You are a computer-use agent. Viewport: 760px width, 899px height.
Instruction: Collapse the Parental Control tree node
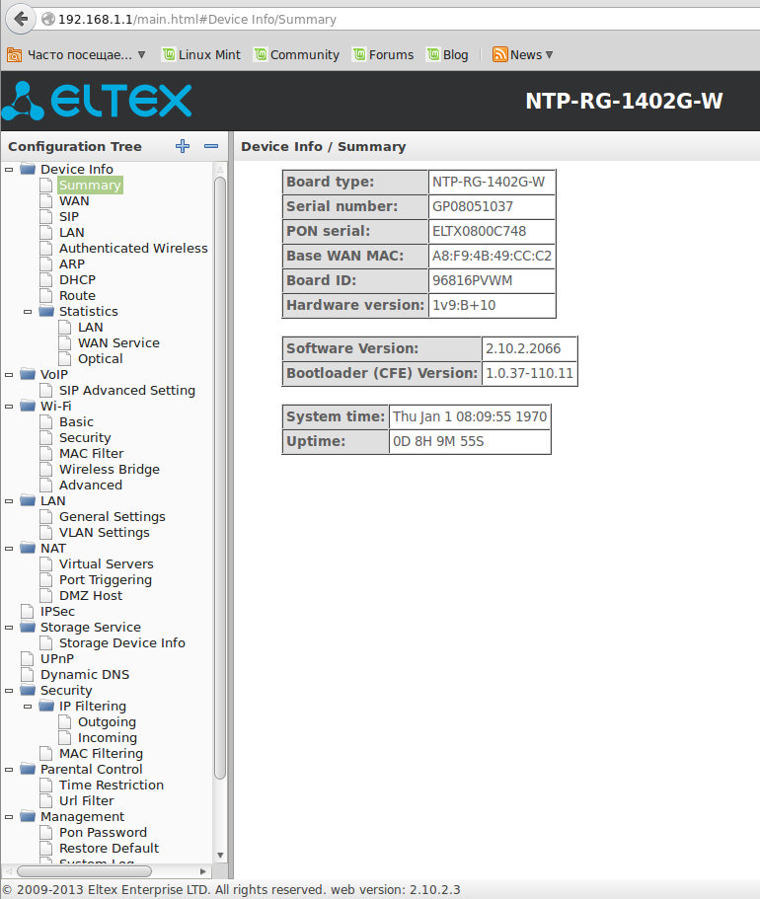(9, 770)
